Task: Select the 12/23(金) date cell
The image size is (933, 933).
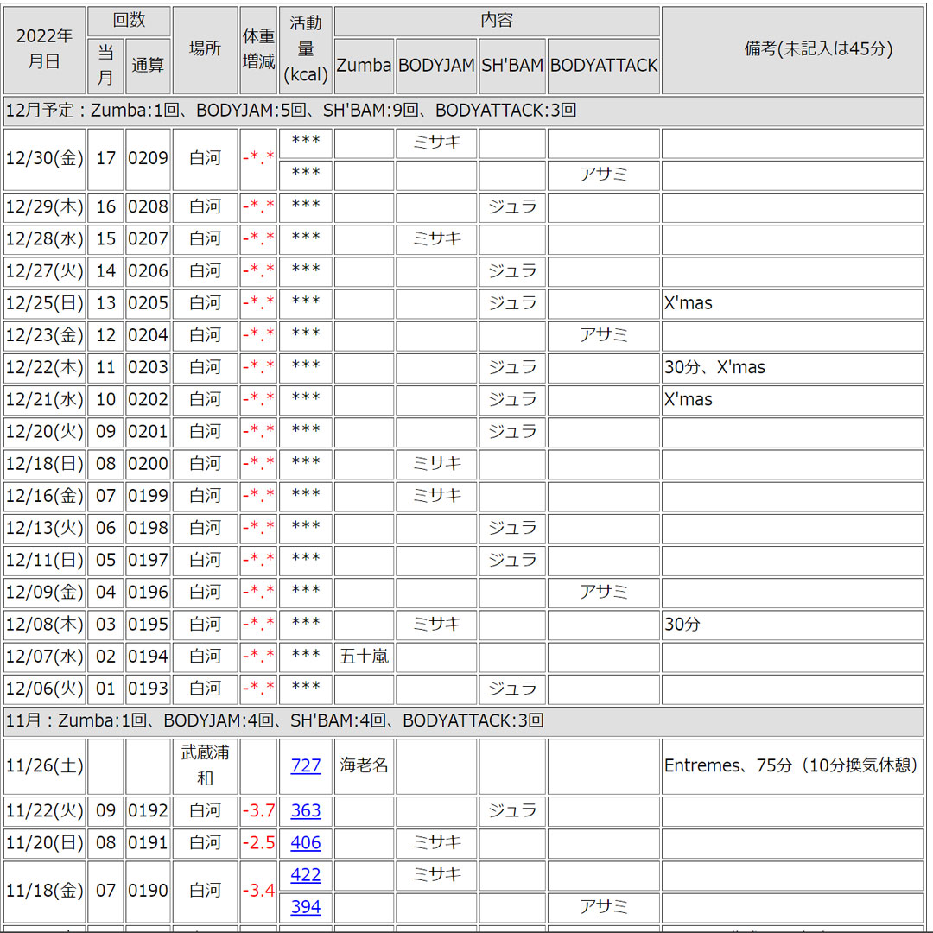Action: [x=45, y=335]
